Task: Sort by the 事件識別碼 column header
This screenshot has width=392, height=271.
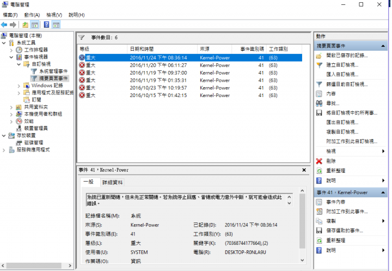Action: tap(249, 49)
